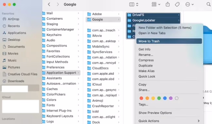Screen dimensions: 212x124
Task: Select the DriveFS folder
Action: point(153,15)
